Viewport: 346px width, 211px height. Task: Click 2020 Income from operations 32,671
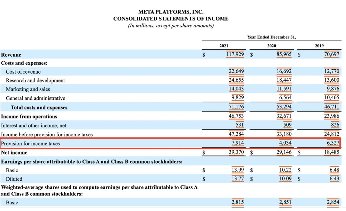pyautogui.click(x=284, y=116)
